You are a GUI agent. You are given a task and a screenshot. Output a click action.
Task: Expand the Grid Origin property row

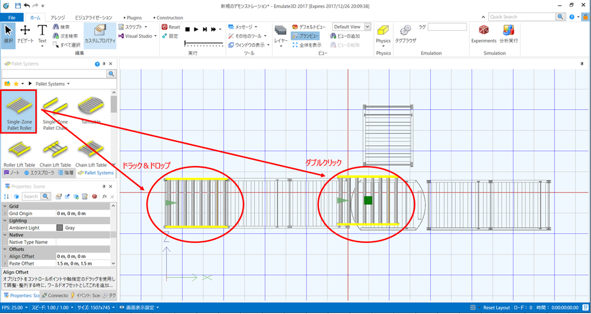(5, 214)
